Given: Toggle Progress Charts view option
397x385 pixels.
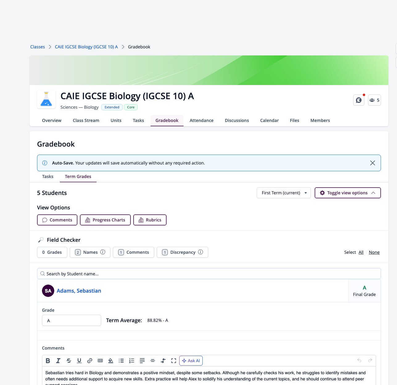Looking at the screenshot, I should (x=105, y=220).
